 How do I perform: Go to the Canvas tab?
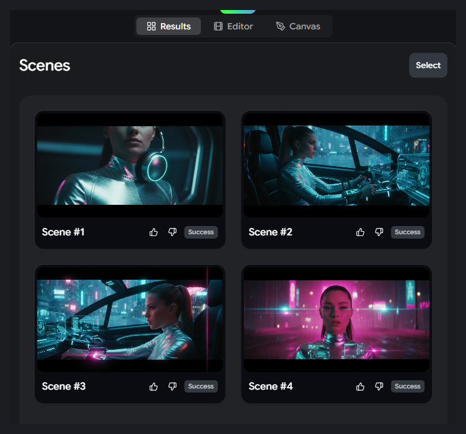pos(298,26)
